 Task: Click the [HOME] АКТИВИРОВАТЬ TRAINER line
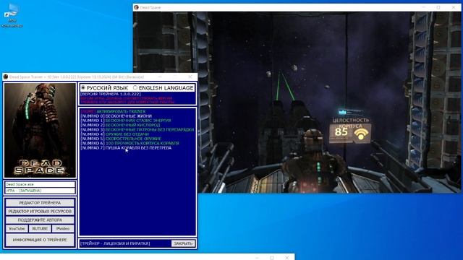tap(113, 111)
